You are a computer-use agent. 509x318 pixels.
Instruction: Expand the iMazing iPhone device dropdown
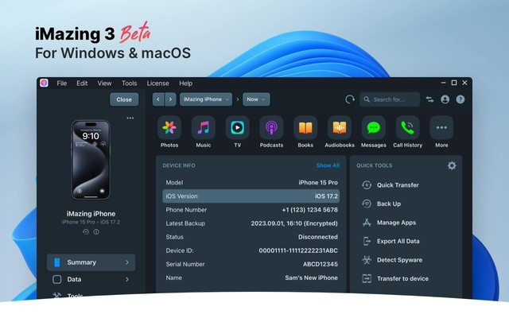[x=206, y=99]
